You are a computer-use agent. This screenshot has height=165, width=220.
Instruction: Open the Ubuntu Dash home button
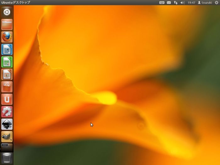tap(7, 12)
